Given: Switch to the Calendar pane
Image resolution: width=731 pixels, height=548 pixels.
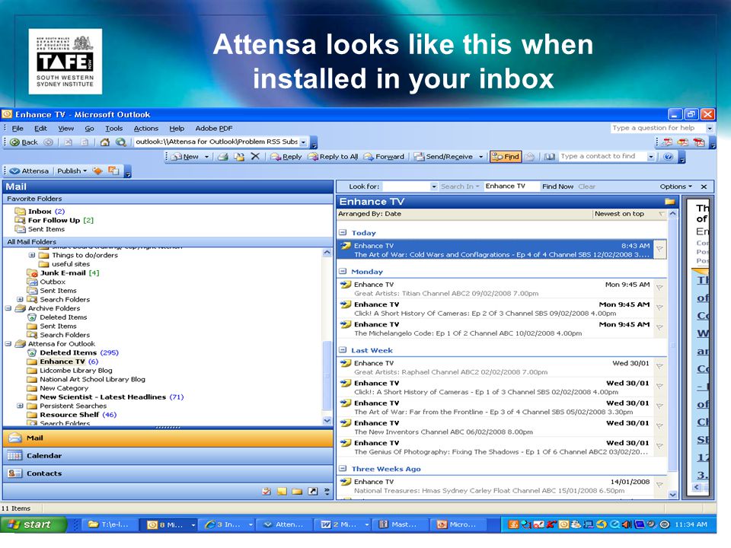Looking at the screenshot, I should (168, 456).
